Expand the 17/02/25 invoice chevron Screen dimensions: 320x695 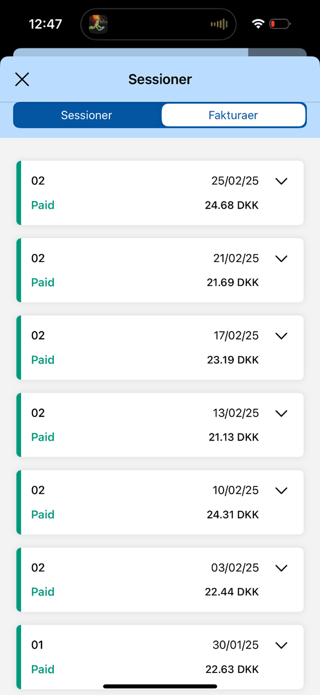[x=281, y=336]
